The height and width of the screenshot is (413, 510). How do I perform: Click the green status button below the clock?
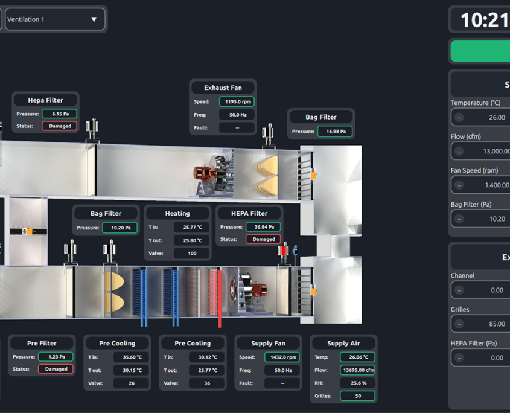click(480, 52)
